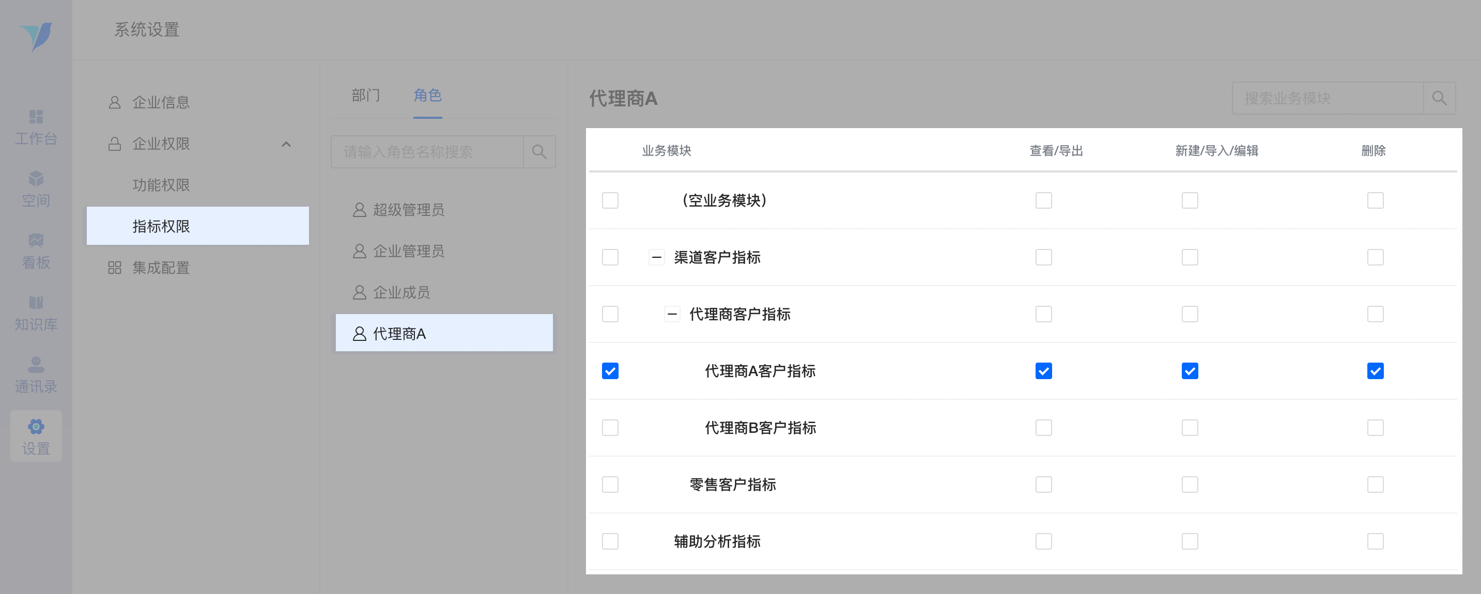This screenshot has height=594, width=1481.
Task: Enable 查看/导出 for 零售客户指标
Action: (x=1043, y=485)
